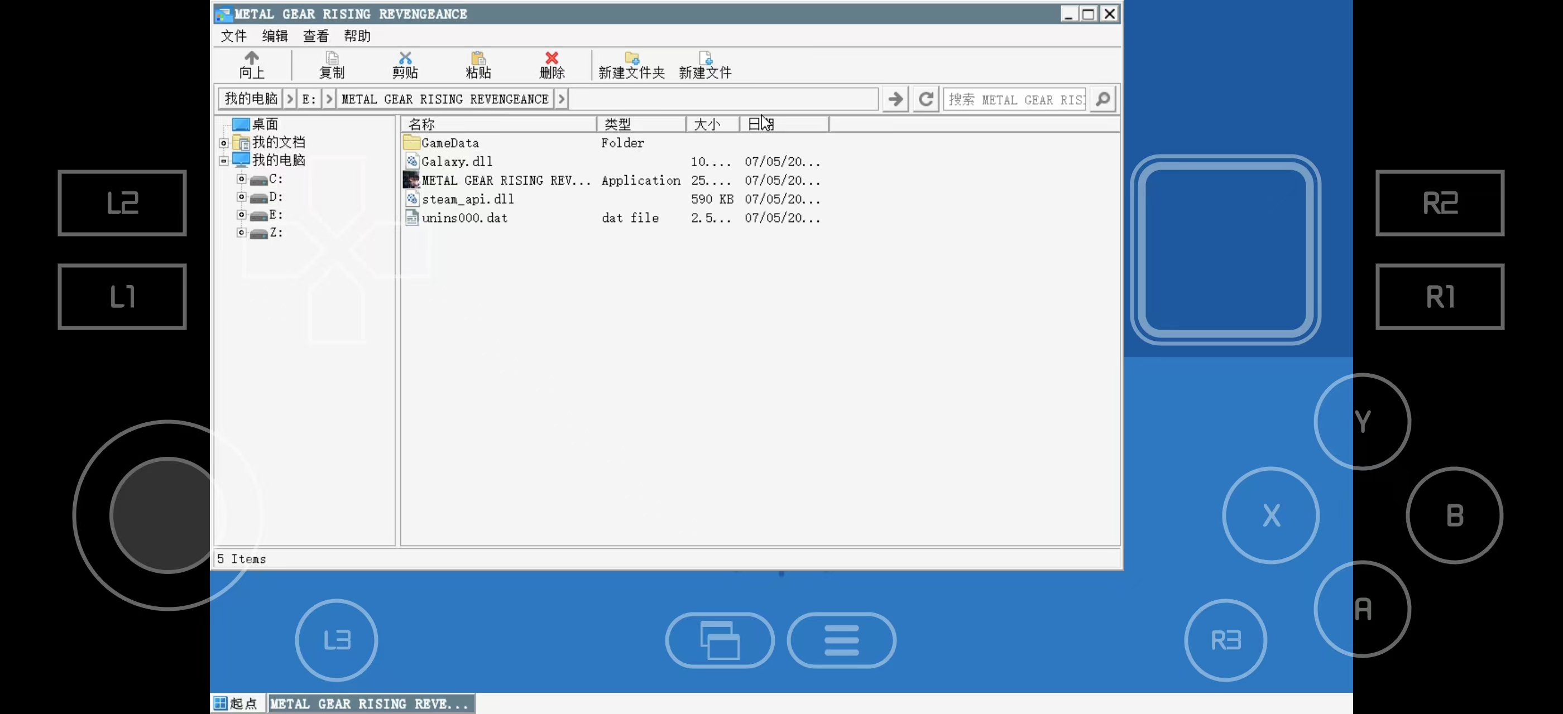This screenshot has width=1563, height=714.
Task: Sort by 日期 column header
Action: [x=784, y=124]
